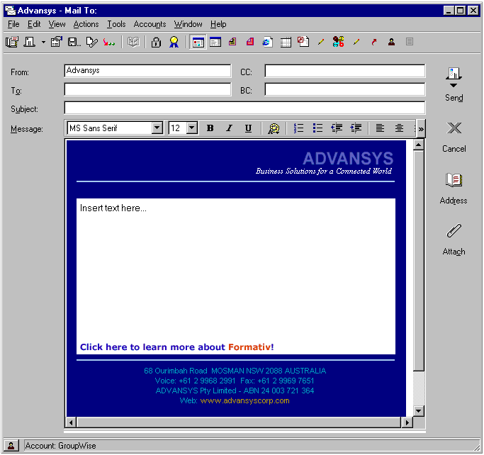The image size is (484, 455).
Task: Open the address book toolbar icon
Action: click(x=12, y=42)
